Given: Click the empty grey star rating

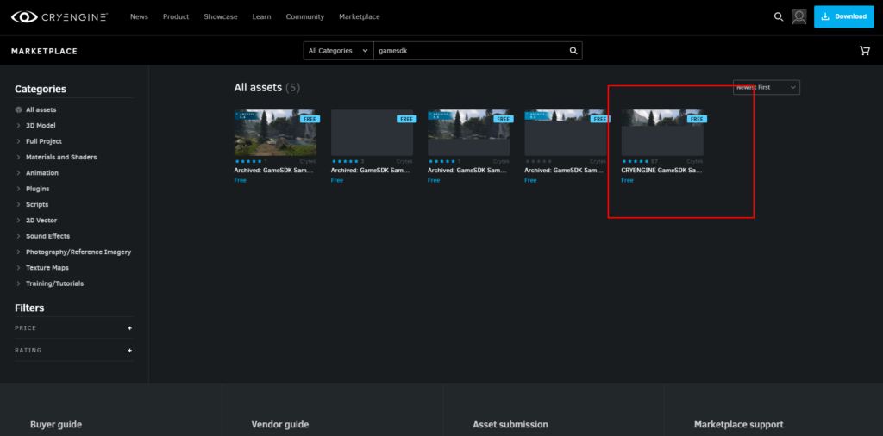Looking at the screenshot, I should click(538, 161).
